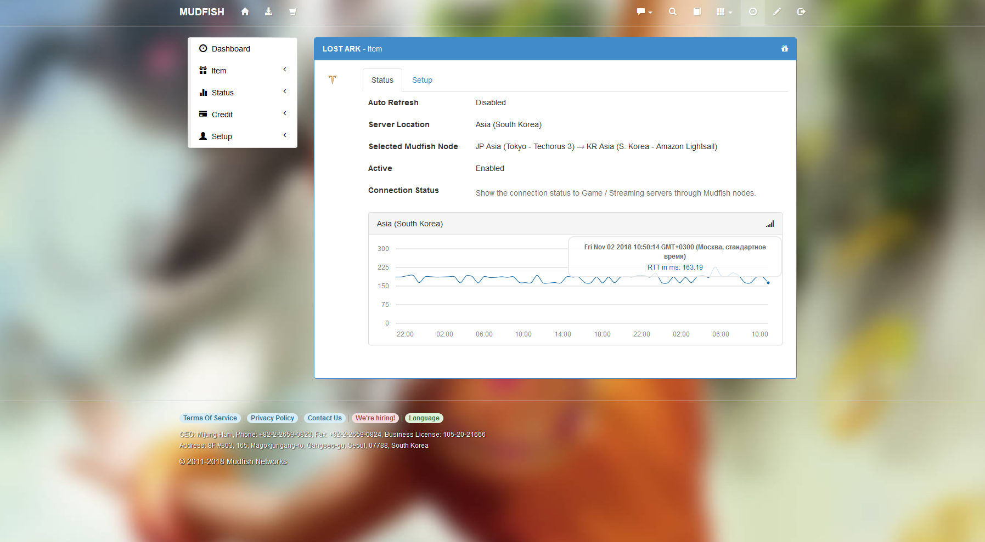Open Dashboard from the sidebar
Viewport: 985px width, 542px height.
[230, 49]
